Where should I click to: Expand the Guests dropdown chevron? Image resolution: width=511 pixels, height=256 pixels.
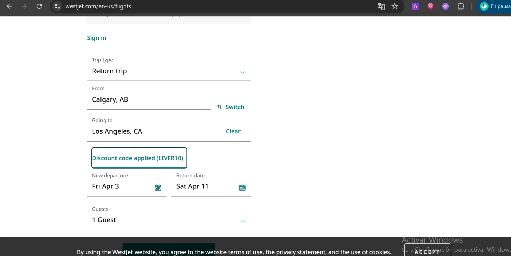click(242, 221)
